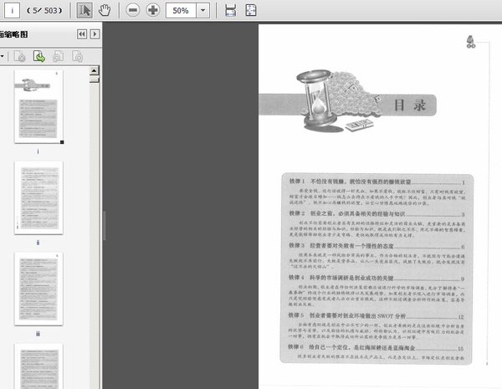Zoom out with the minus button
The width and height of the screenshot is (502, 389).
[x=133, y=11]
